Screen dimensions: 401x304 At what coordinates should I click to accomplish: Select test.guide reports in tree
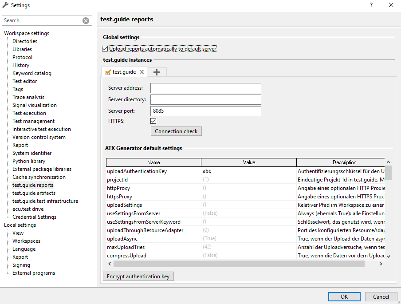click(33, 185)
